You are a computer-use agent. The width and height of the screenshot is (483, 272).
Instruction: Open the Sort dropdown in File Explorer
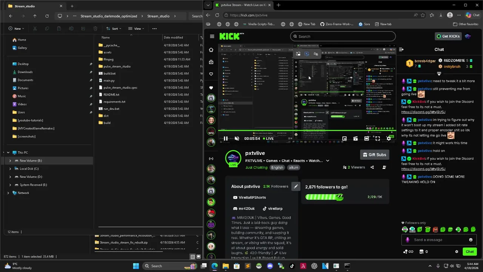tap(114, 29)
